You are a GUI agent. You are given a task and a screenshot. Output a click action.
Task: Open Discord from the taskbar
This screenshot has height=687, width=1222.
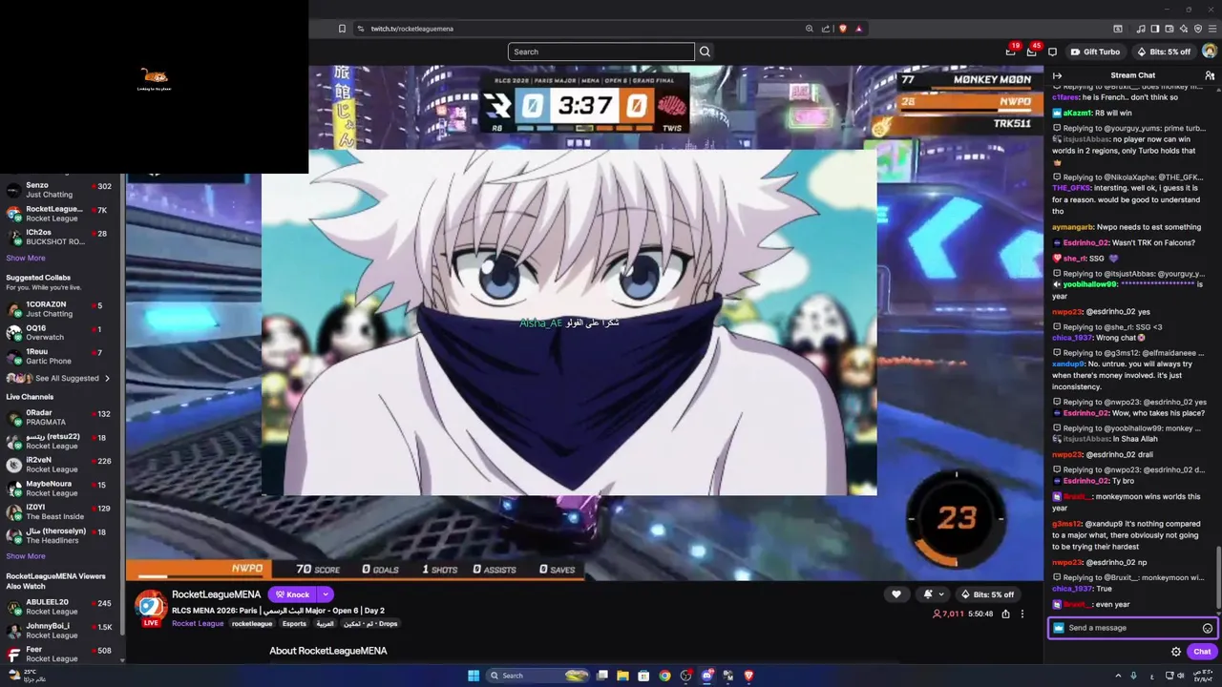pyautogui.click(x=706, y=676)
